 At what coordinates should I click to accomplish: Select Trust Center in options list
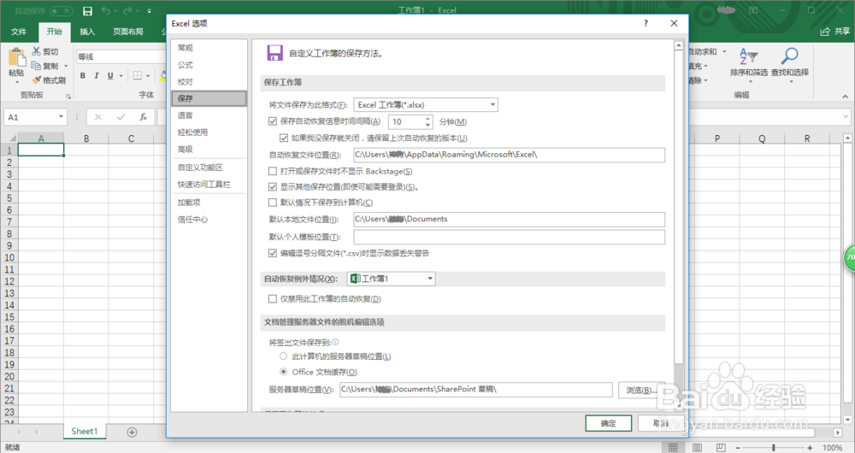[x=209, y=220]
